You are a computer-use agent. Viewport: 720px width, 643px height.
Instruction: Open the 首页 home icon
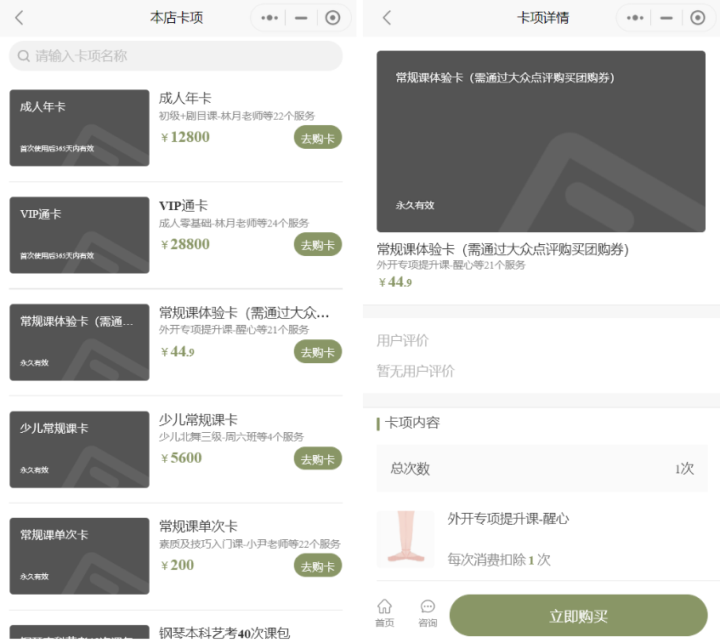(x=384, y=612)
